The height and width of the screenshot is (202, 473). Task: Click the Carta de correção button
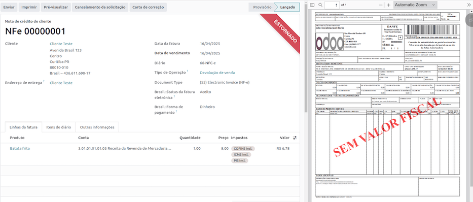pyautogui.click(x=148, y=7)
